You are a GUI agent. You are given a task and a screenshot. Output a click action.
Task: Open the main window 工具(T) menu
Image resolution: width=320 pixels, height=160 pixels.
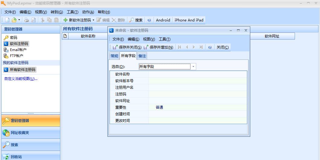click(x=72, y=12)
